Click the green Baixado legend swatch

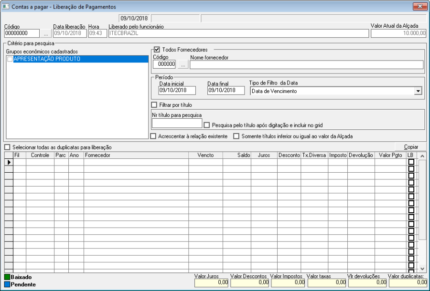[x=7, y=277]
